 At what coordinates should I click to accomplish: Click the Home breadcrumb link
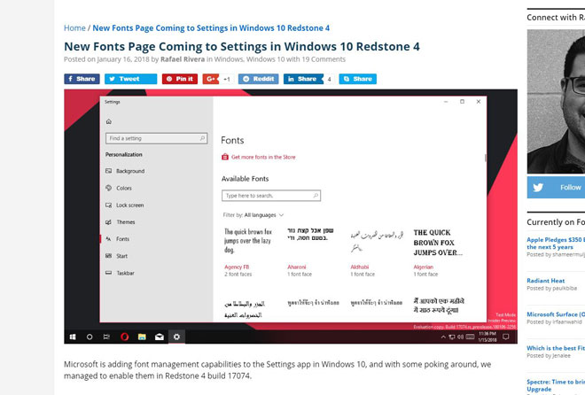click(x=74, y=28)
